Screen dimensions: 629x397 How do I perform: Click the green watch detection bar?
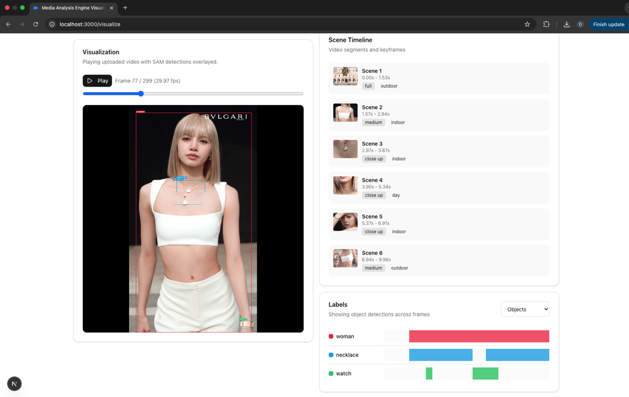pyautogui.click(x=485, y=373)
